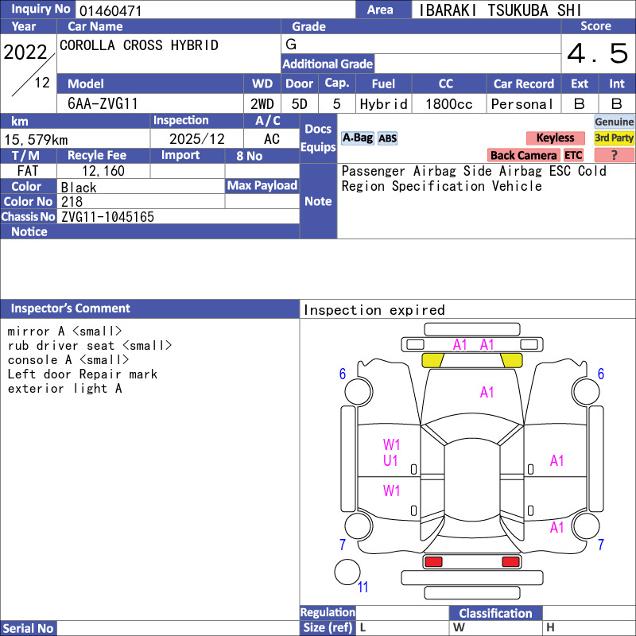Click the A1 mark on the hood

(x=487, y=392)
